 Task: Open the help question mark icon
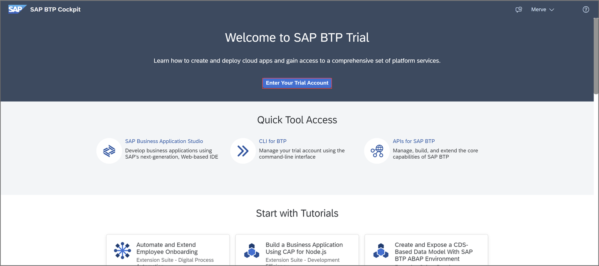[586, 10]
